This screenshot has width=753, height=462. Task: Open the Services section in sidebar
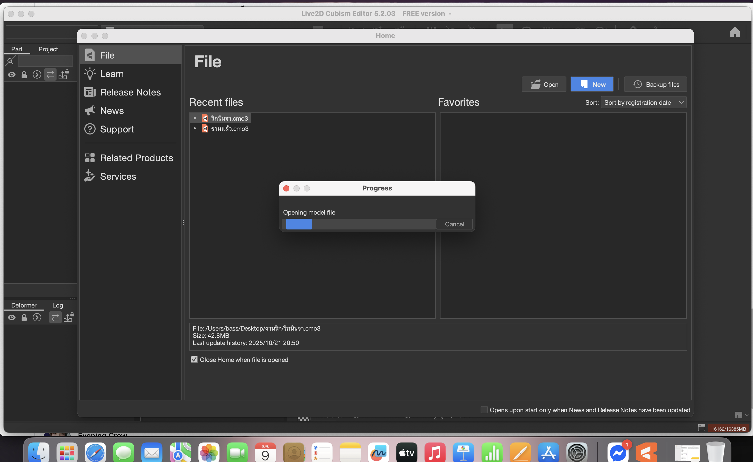coord(118,176)
